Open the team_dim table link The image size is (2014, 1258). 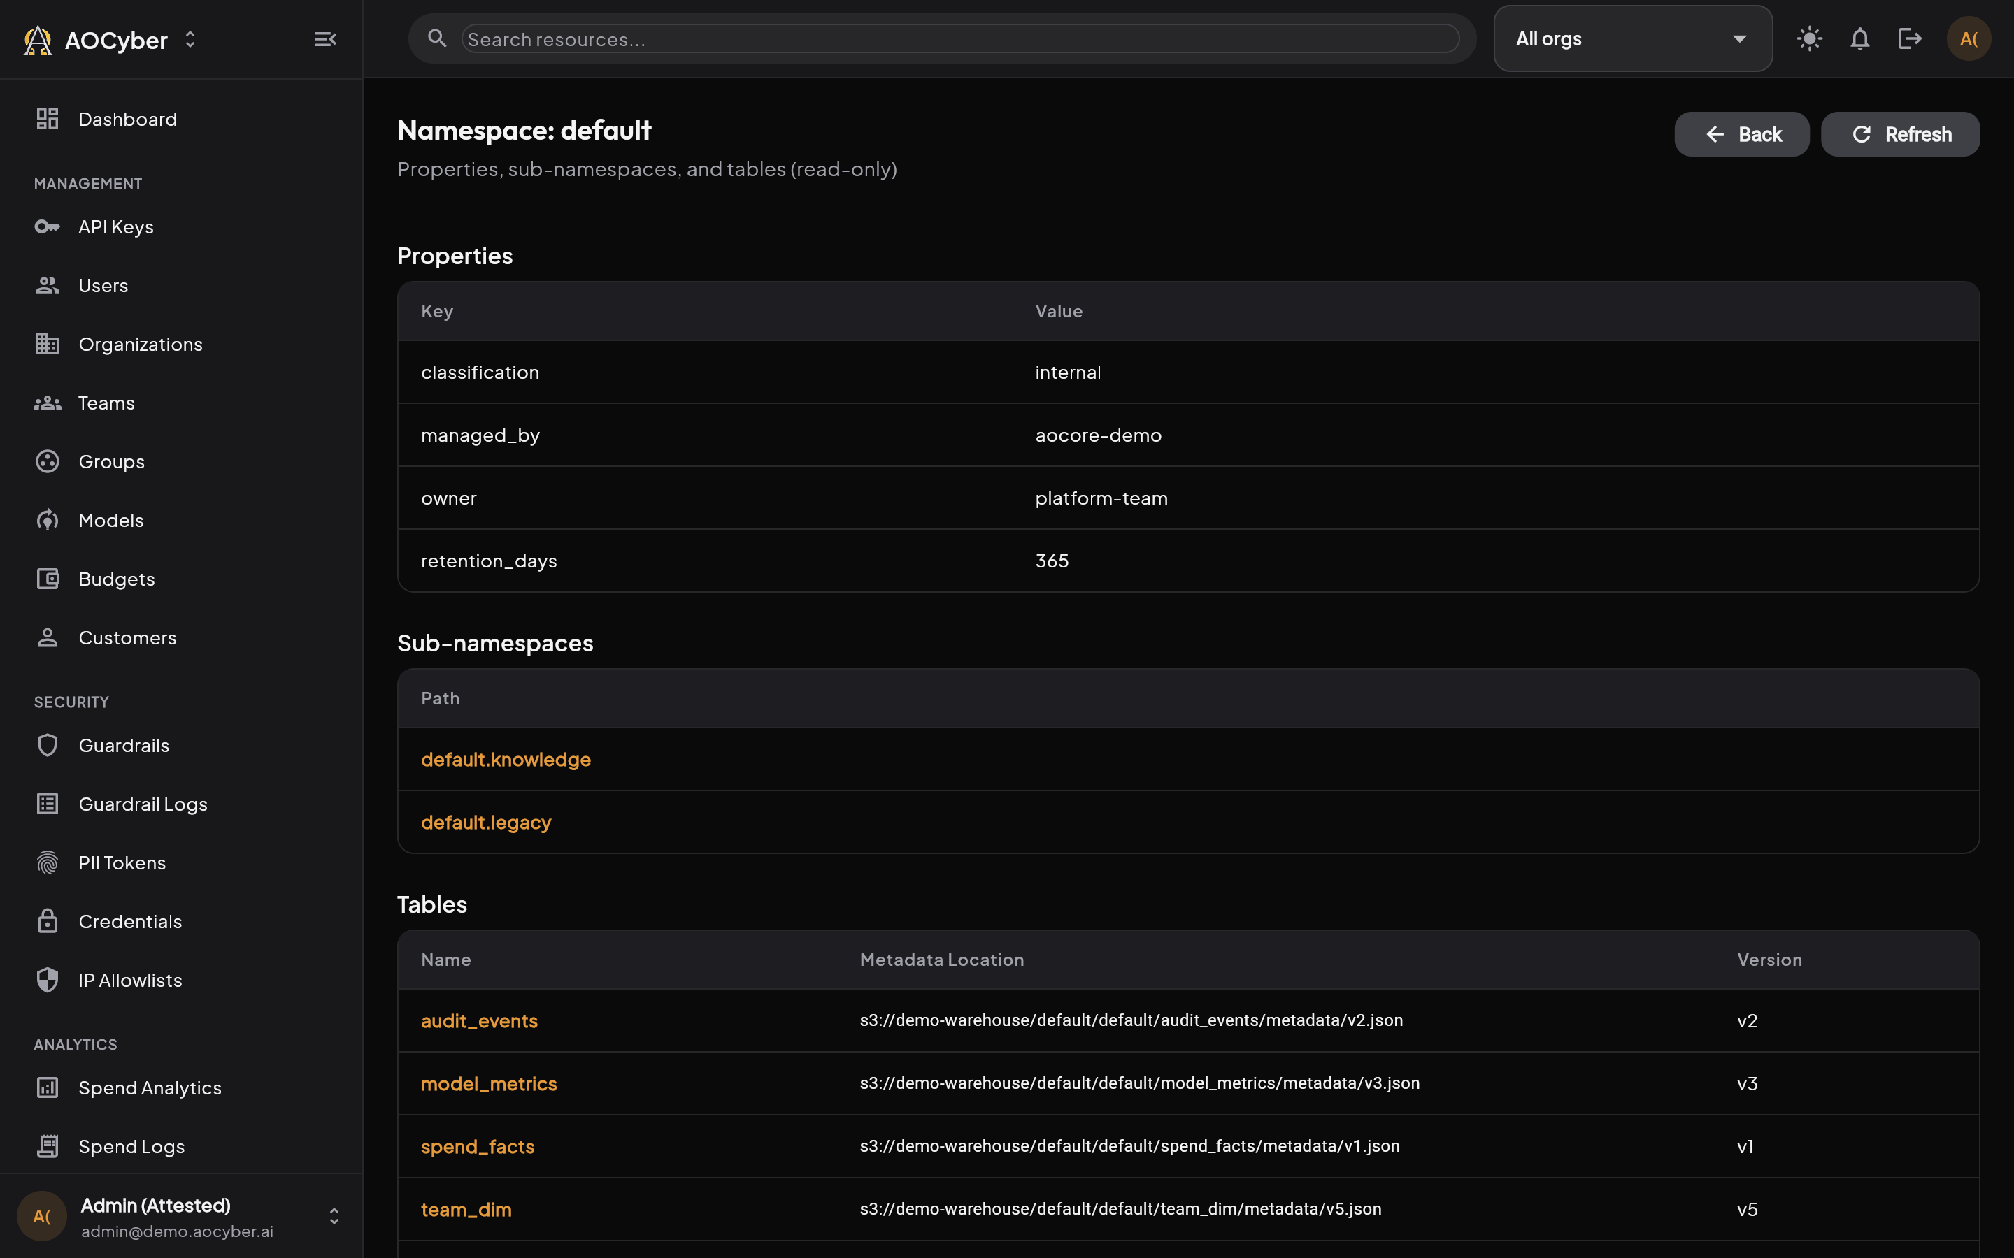click(x=466, y=1209)
